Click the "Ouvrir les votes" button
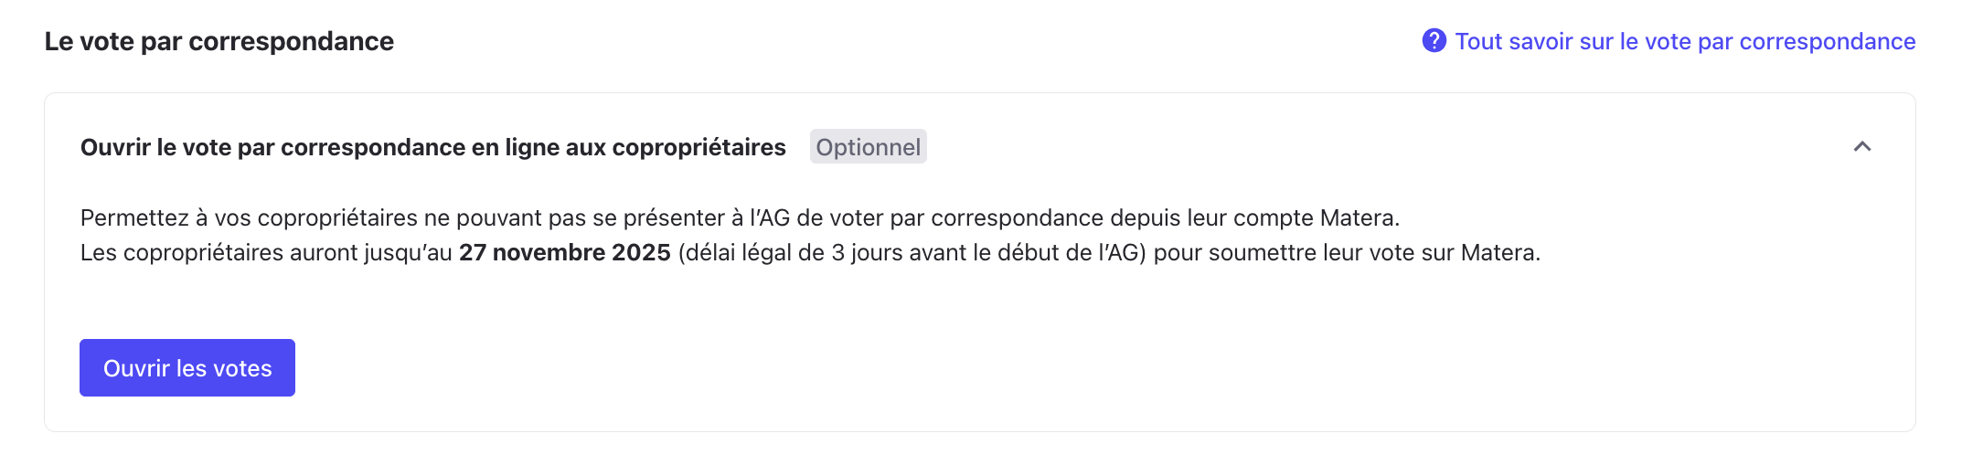The image size is (1962, 455). point(187,368)
